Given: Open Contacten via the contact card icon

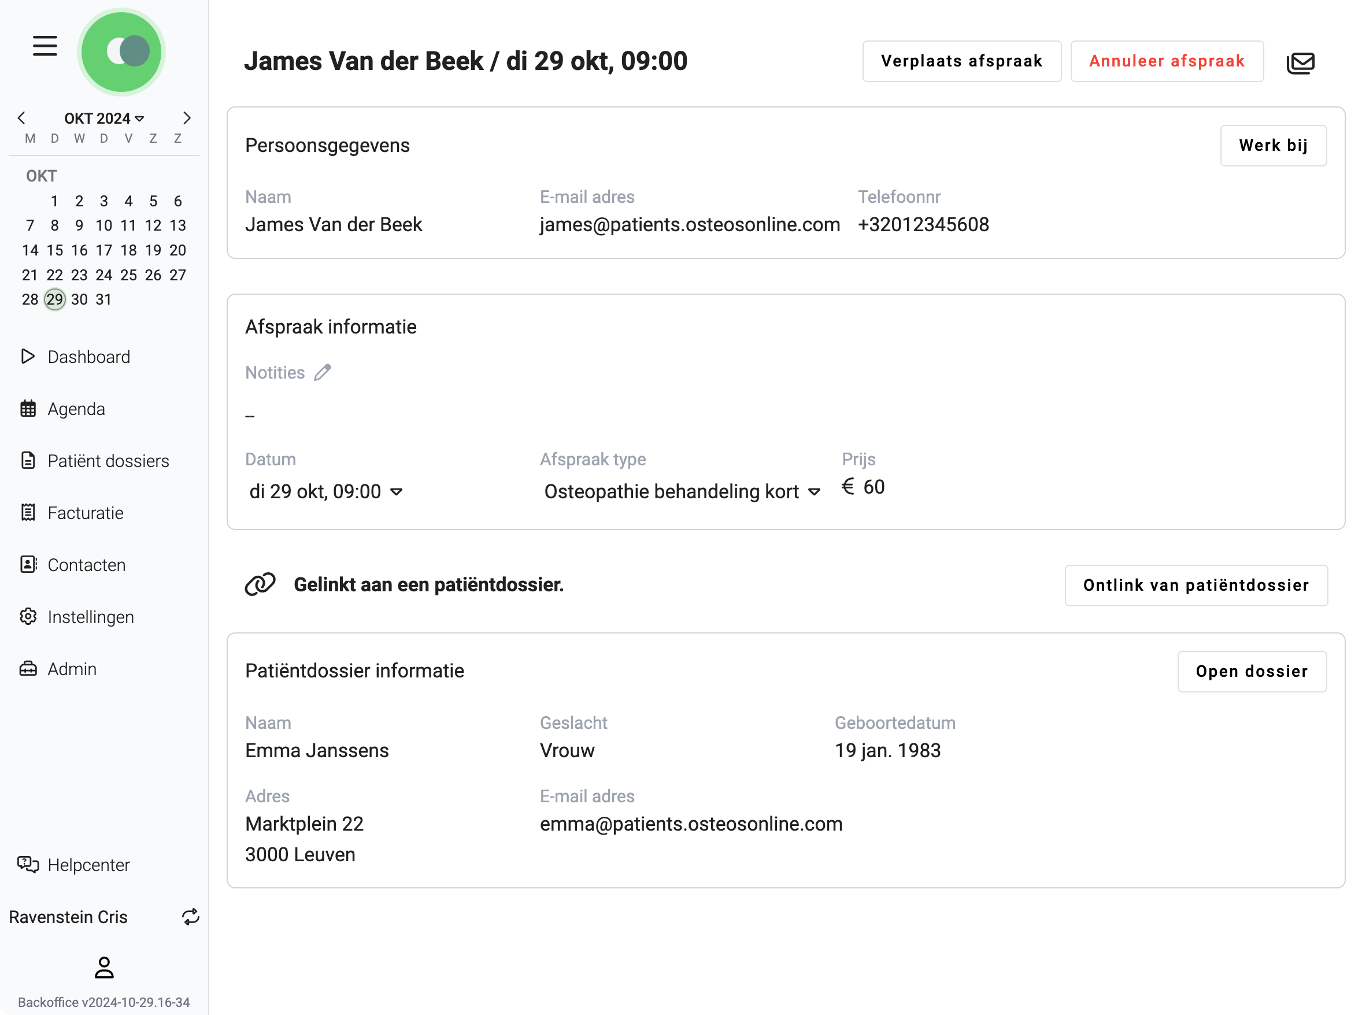Looking at the screenshot, I should coord(28,565).
